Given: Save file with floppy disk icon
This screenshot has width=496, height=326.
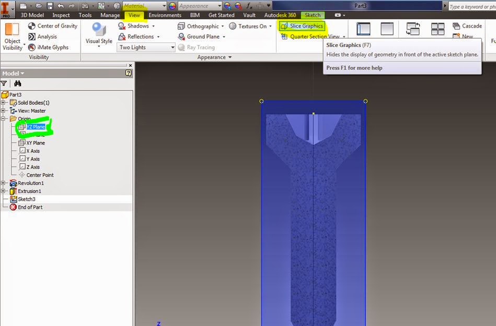Looking at the screenshot, I should pyautogui.click(x=50, y=6).
